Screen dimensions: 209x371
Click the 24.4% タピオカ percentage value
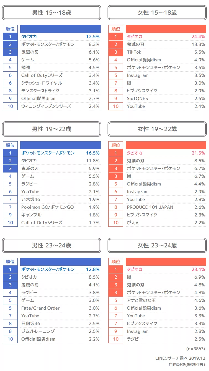click(x=198, y=36)
